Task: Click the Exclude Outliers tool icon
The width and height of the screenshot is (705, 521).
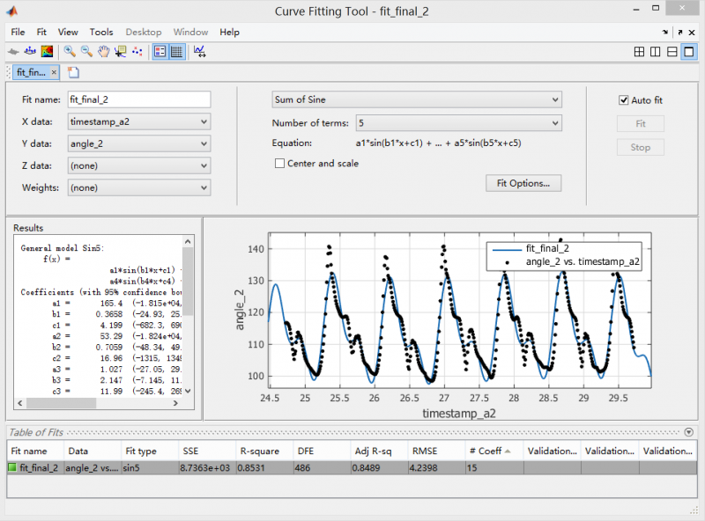Action: pyautogui.click(x=137, y=52)
